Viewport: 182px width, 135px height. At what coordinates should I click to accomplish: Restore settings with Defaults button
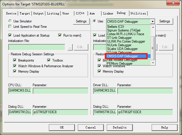[x=120, y=127]
